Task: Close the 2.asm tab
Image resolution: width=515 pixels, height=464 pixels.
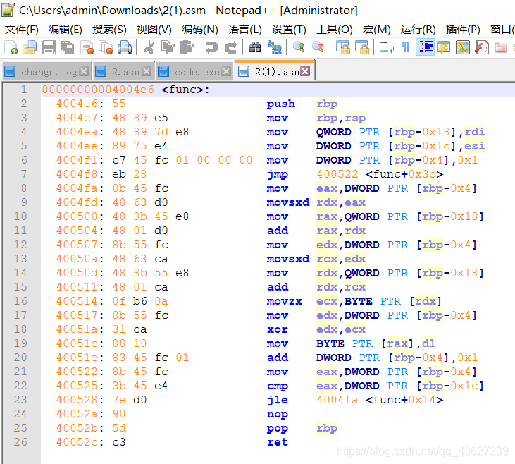Action: point(147,71)
